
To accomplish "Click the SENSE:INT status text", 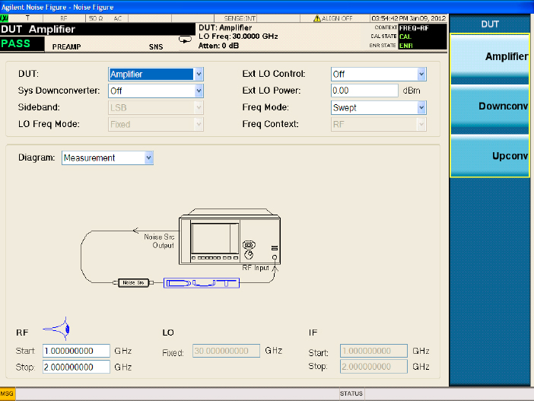I will click(240, 18).
